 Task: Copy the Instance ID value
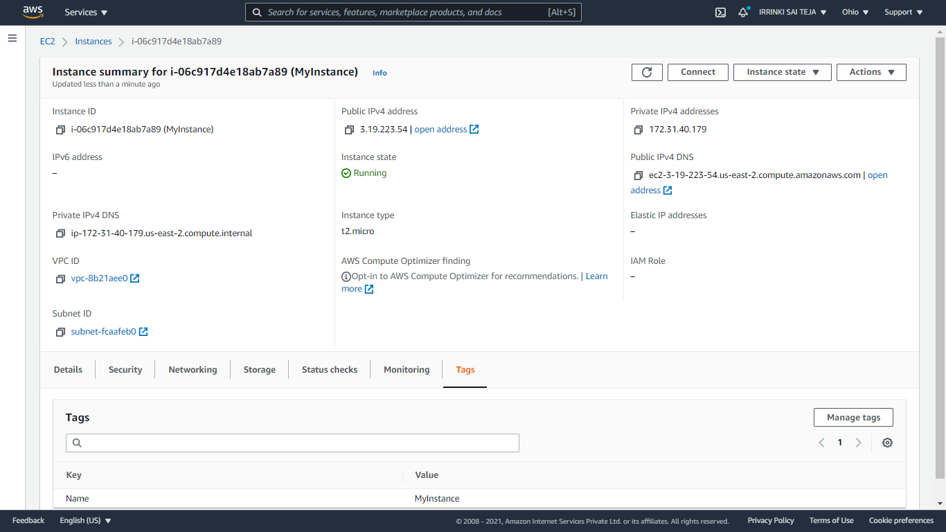(x=60, y=130)
